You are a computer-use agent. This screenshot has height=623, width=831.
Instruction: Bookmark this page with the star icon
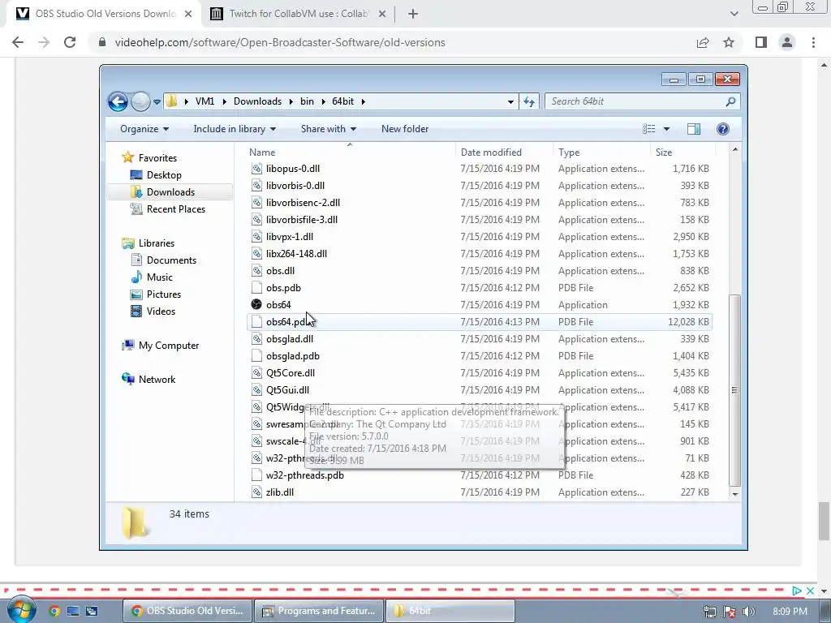(729, 42)
